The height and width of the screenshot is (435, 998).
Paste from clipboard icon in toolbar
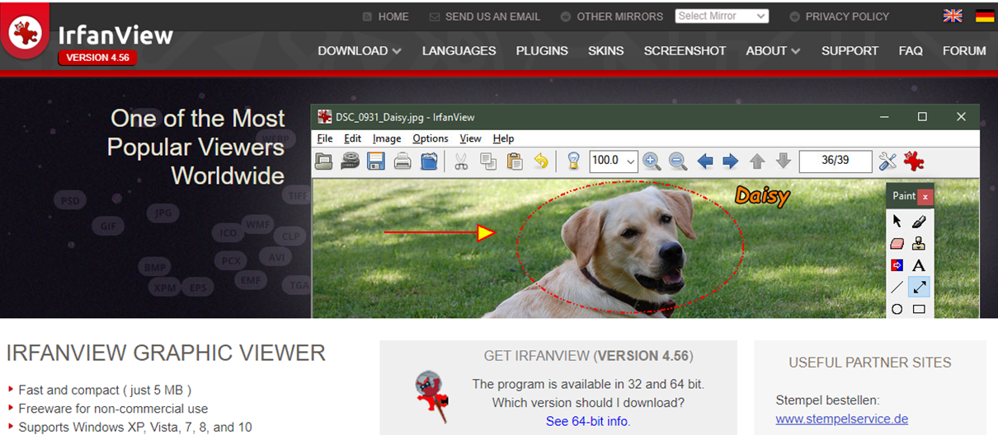click(515, 161)
